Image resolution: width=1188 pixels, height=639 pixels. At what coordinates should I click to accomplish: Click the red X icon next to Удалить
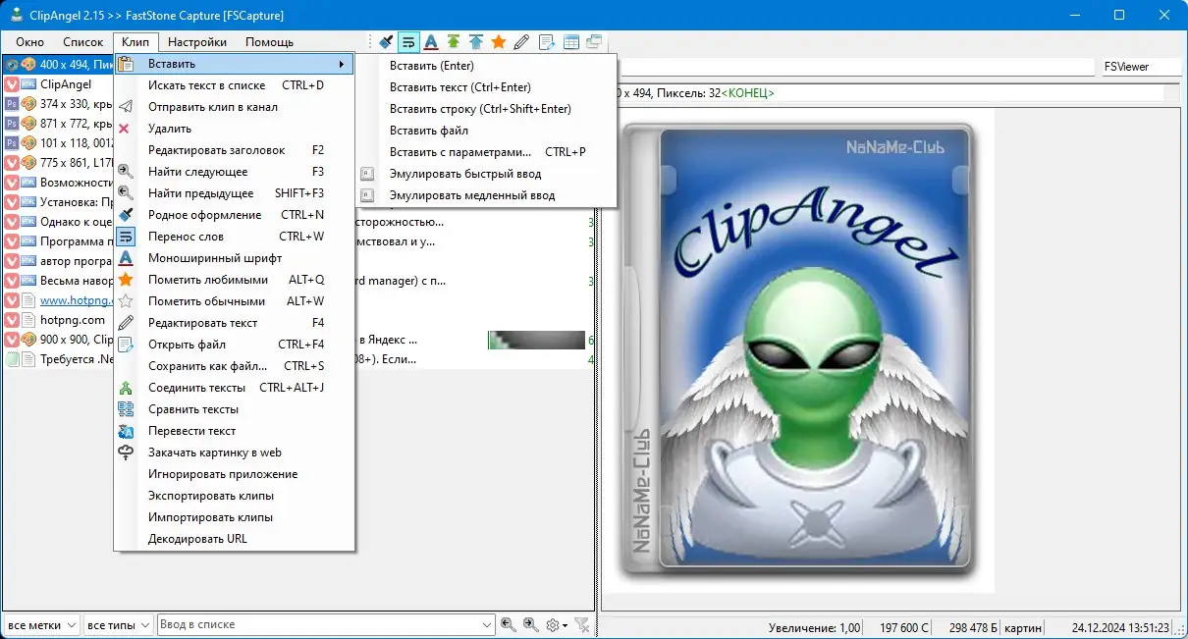point(125,129)
